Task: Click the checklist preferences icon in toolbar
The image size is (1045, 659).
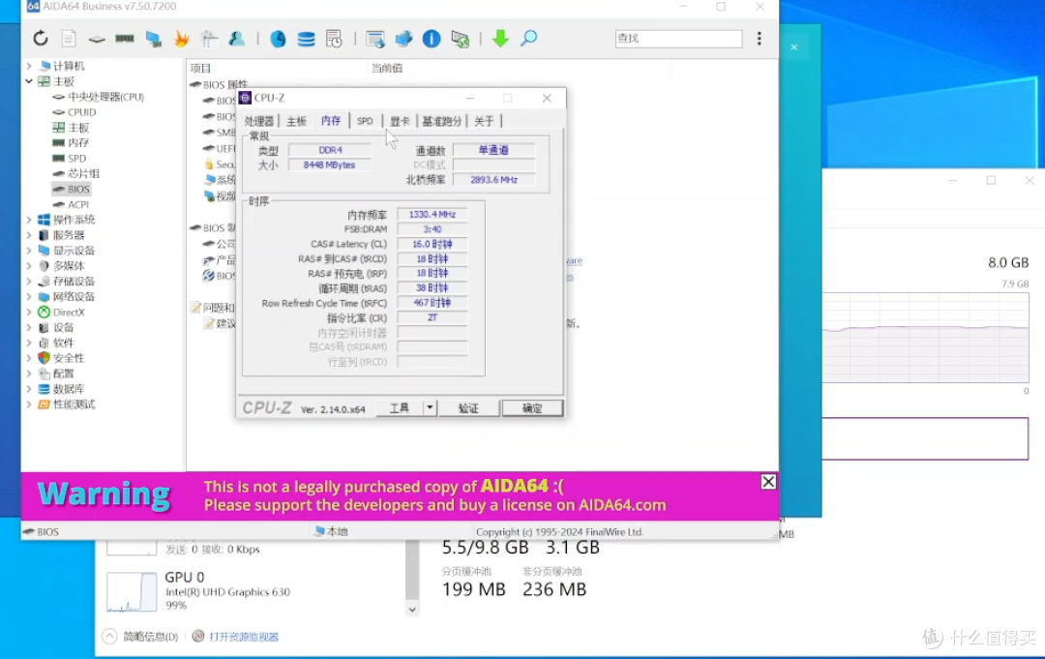Action: click(209, 39)
